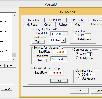Click the Status button in Postal3 window
The width and height of the screenshot is (102, 99).
(x=6, y=89)
